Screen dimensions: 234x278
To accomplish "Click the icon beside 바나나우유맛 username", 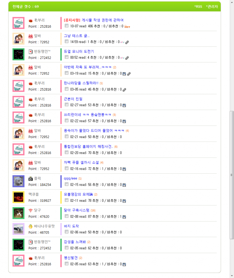I will pyautogui.click(x=31, y=227).
